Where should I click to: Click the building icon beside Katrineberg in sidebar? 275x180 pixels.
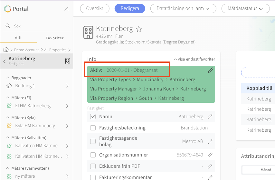pos(68,61)
